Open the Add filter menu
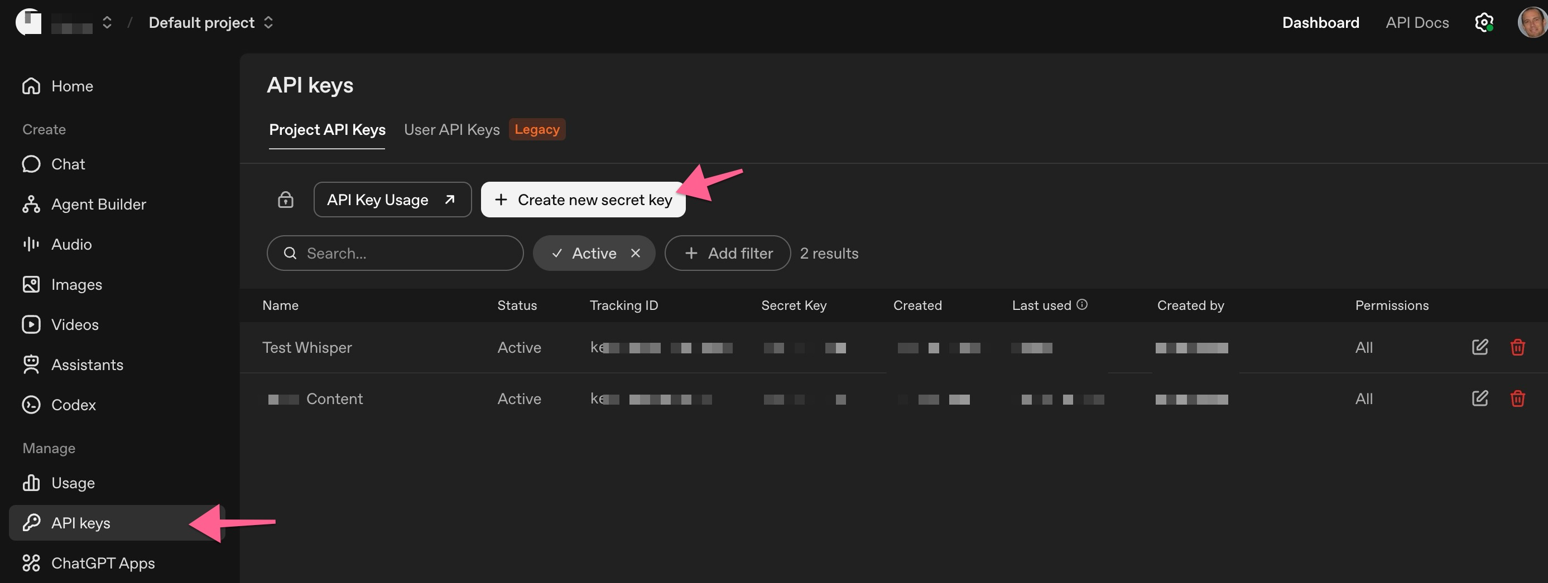The width and height of the screenshot is (1548, 583). tap(727, 254)
